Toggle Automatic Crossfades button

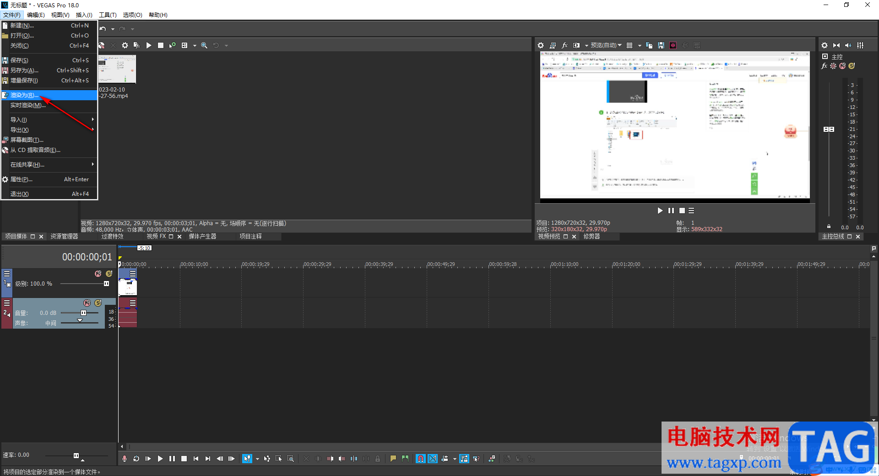pos(433,459)
